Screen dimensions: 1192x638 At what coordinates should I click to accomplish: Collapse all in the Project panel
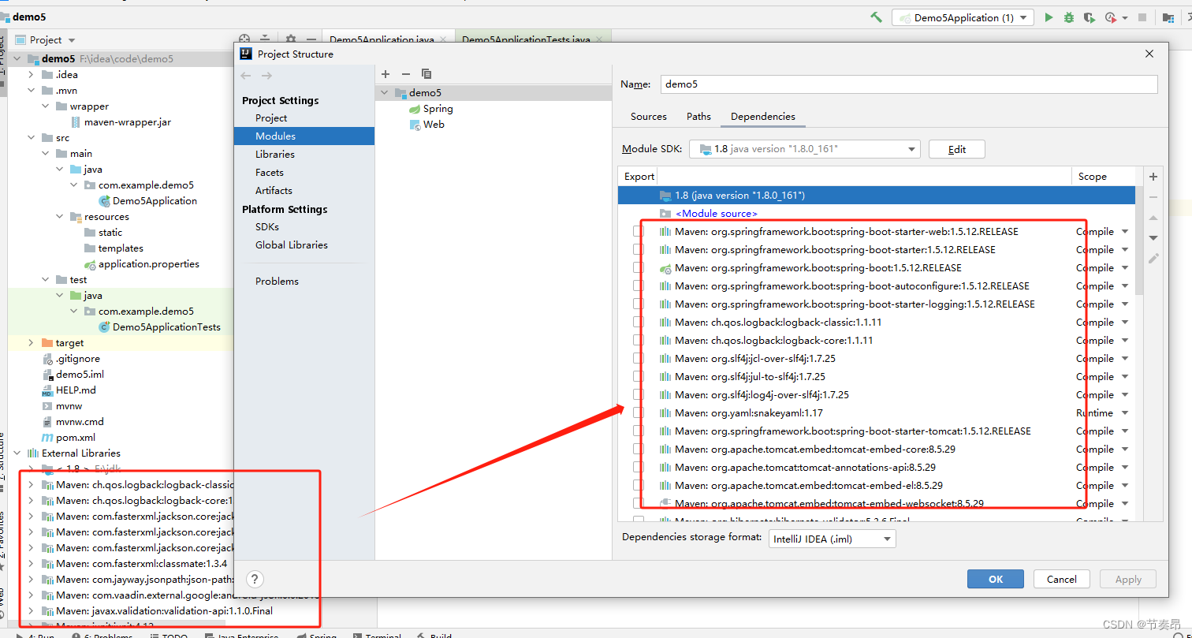coord(266,39)
